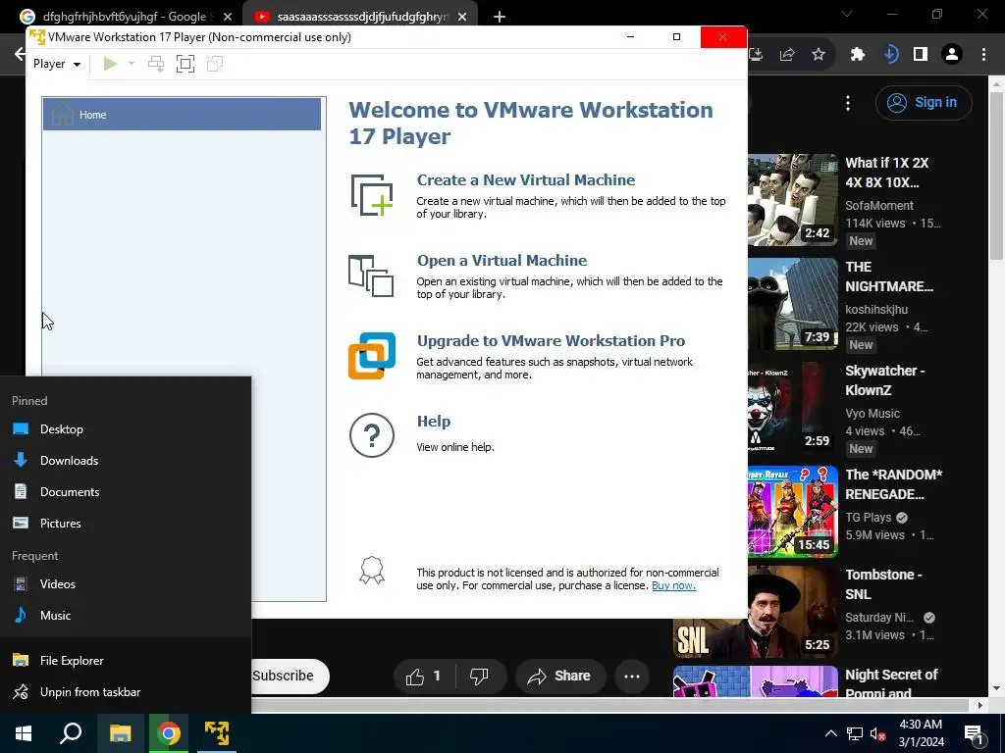Click the File Explorer taskbar icon
The width and height of the screenshot is (1005, 753).
click(x=120, y=733)
